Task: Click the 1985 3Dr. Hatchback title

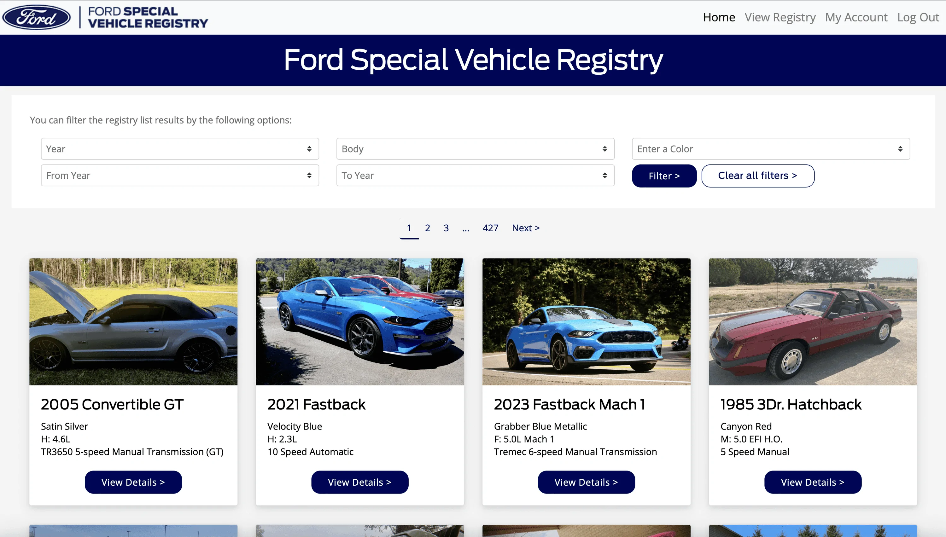Action: (x=791, y=404)
